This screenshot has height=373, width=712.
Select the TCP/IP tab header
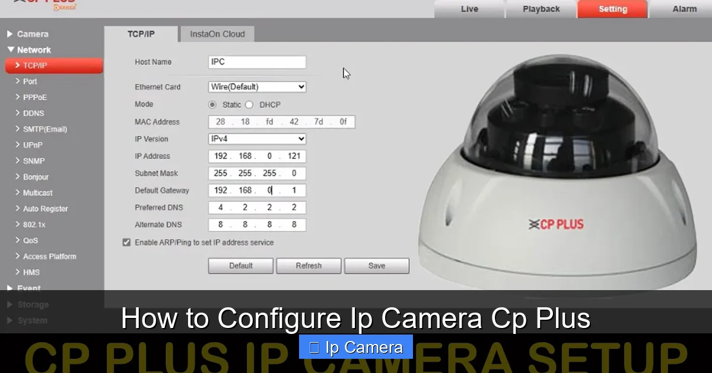tap(141, 34)
